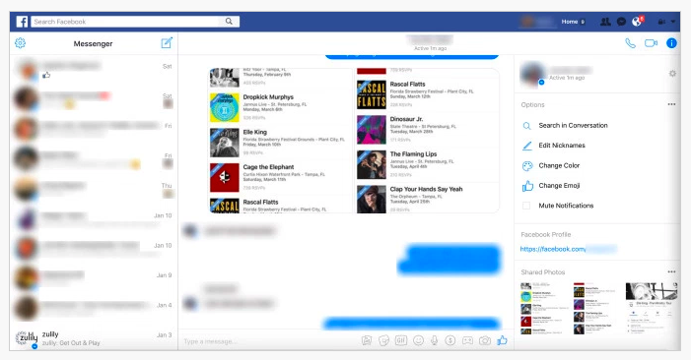Send a thumbs-up like in the composer
This screenshot has width=691, height=360.
tap(502, 340)
